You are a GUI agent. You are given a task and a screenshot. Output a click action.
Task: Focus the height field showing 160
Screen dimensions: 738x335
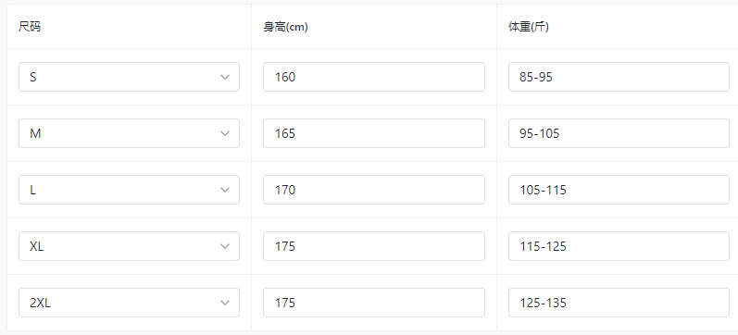click(x=374, y=77)
